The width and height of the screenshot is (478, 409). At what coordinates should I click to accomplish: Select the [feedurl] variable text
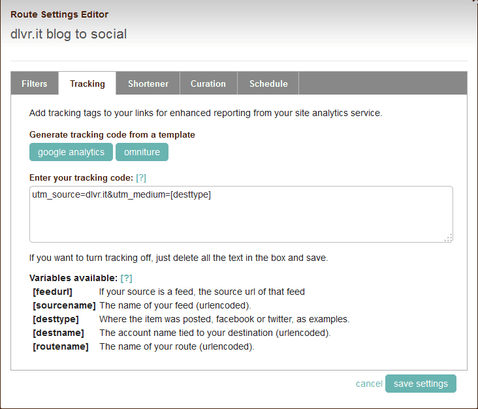[x=52, y=292]
